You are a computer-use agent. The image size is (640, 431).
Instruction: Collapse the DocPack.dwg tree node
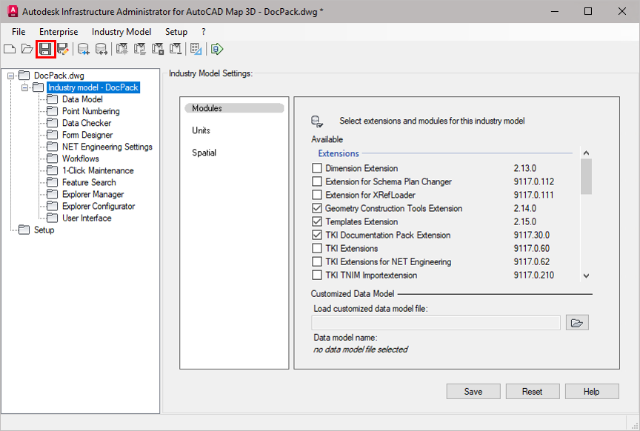(x=11, y=76)
